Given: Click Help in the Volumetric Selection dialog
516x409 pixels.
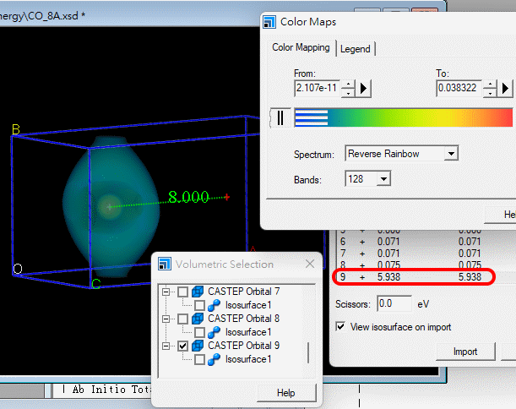Looking at the screenshot, I should pos(285,392).
